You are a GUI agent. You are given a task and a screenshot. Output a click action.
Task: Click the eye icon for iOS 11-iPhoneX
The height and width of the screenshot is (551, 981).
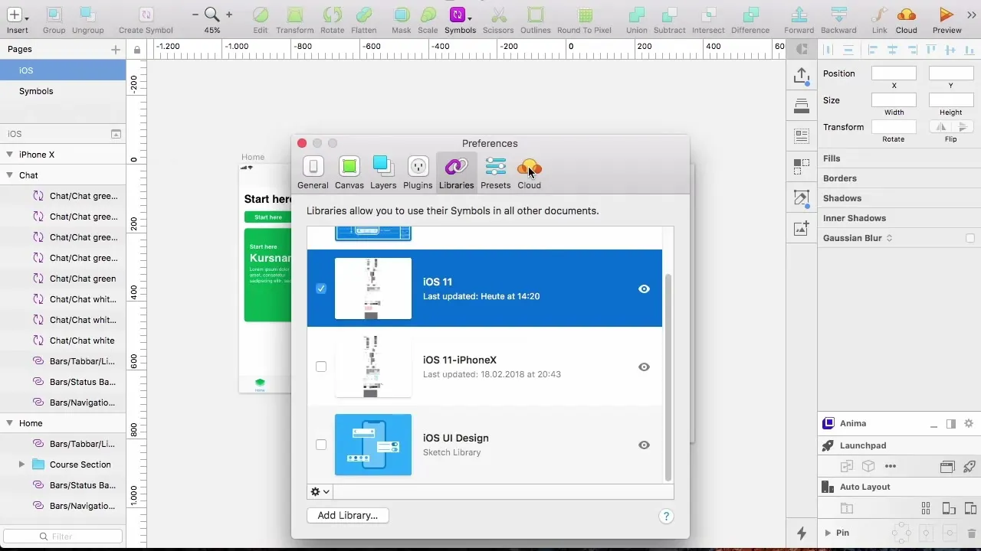[x=645, y=367]
